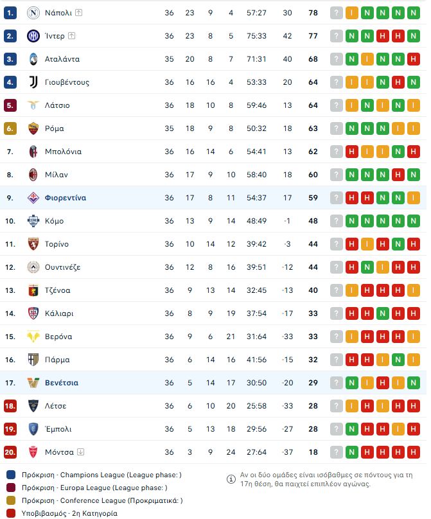Image resolution: width=431 pixels, height=519 pixels.
Task: Click Como's last green N form badge
Action: (x=414, y=221)
